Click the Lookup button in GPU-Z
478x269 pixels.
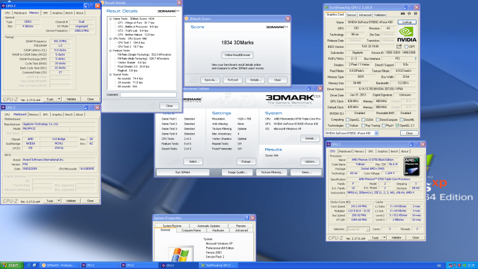(407, 22)
